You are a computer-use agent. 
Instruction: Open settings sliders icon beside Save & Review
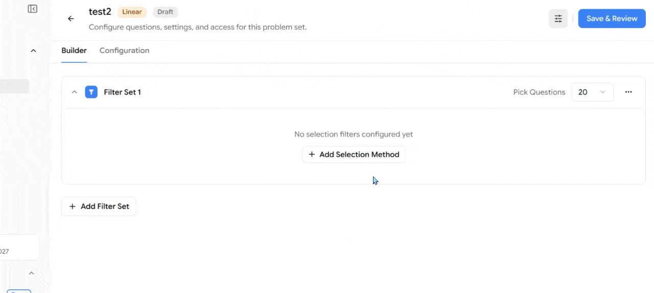click(558, 18)
